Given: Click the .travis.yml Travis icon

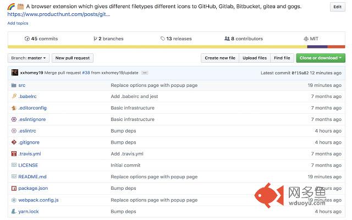Looking at the screenshot, I should [x=14, y=153].
